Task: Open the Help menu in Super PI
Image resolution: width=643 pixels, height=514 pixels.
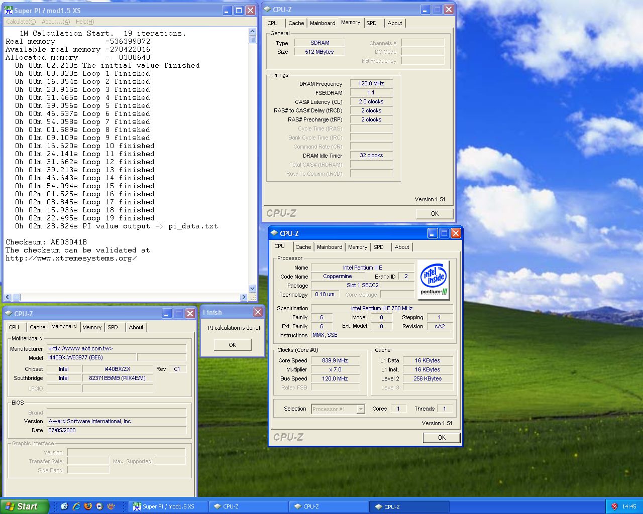Action: [x=85, y=22]
